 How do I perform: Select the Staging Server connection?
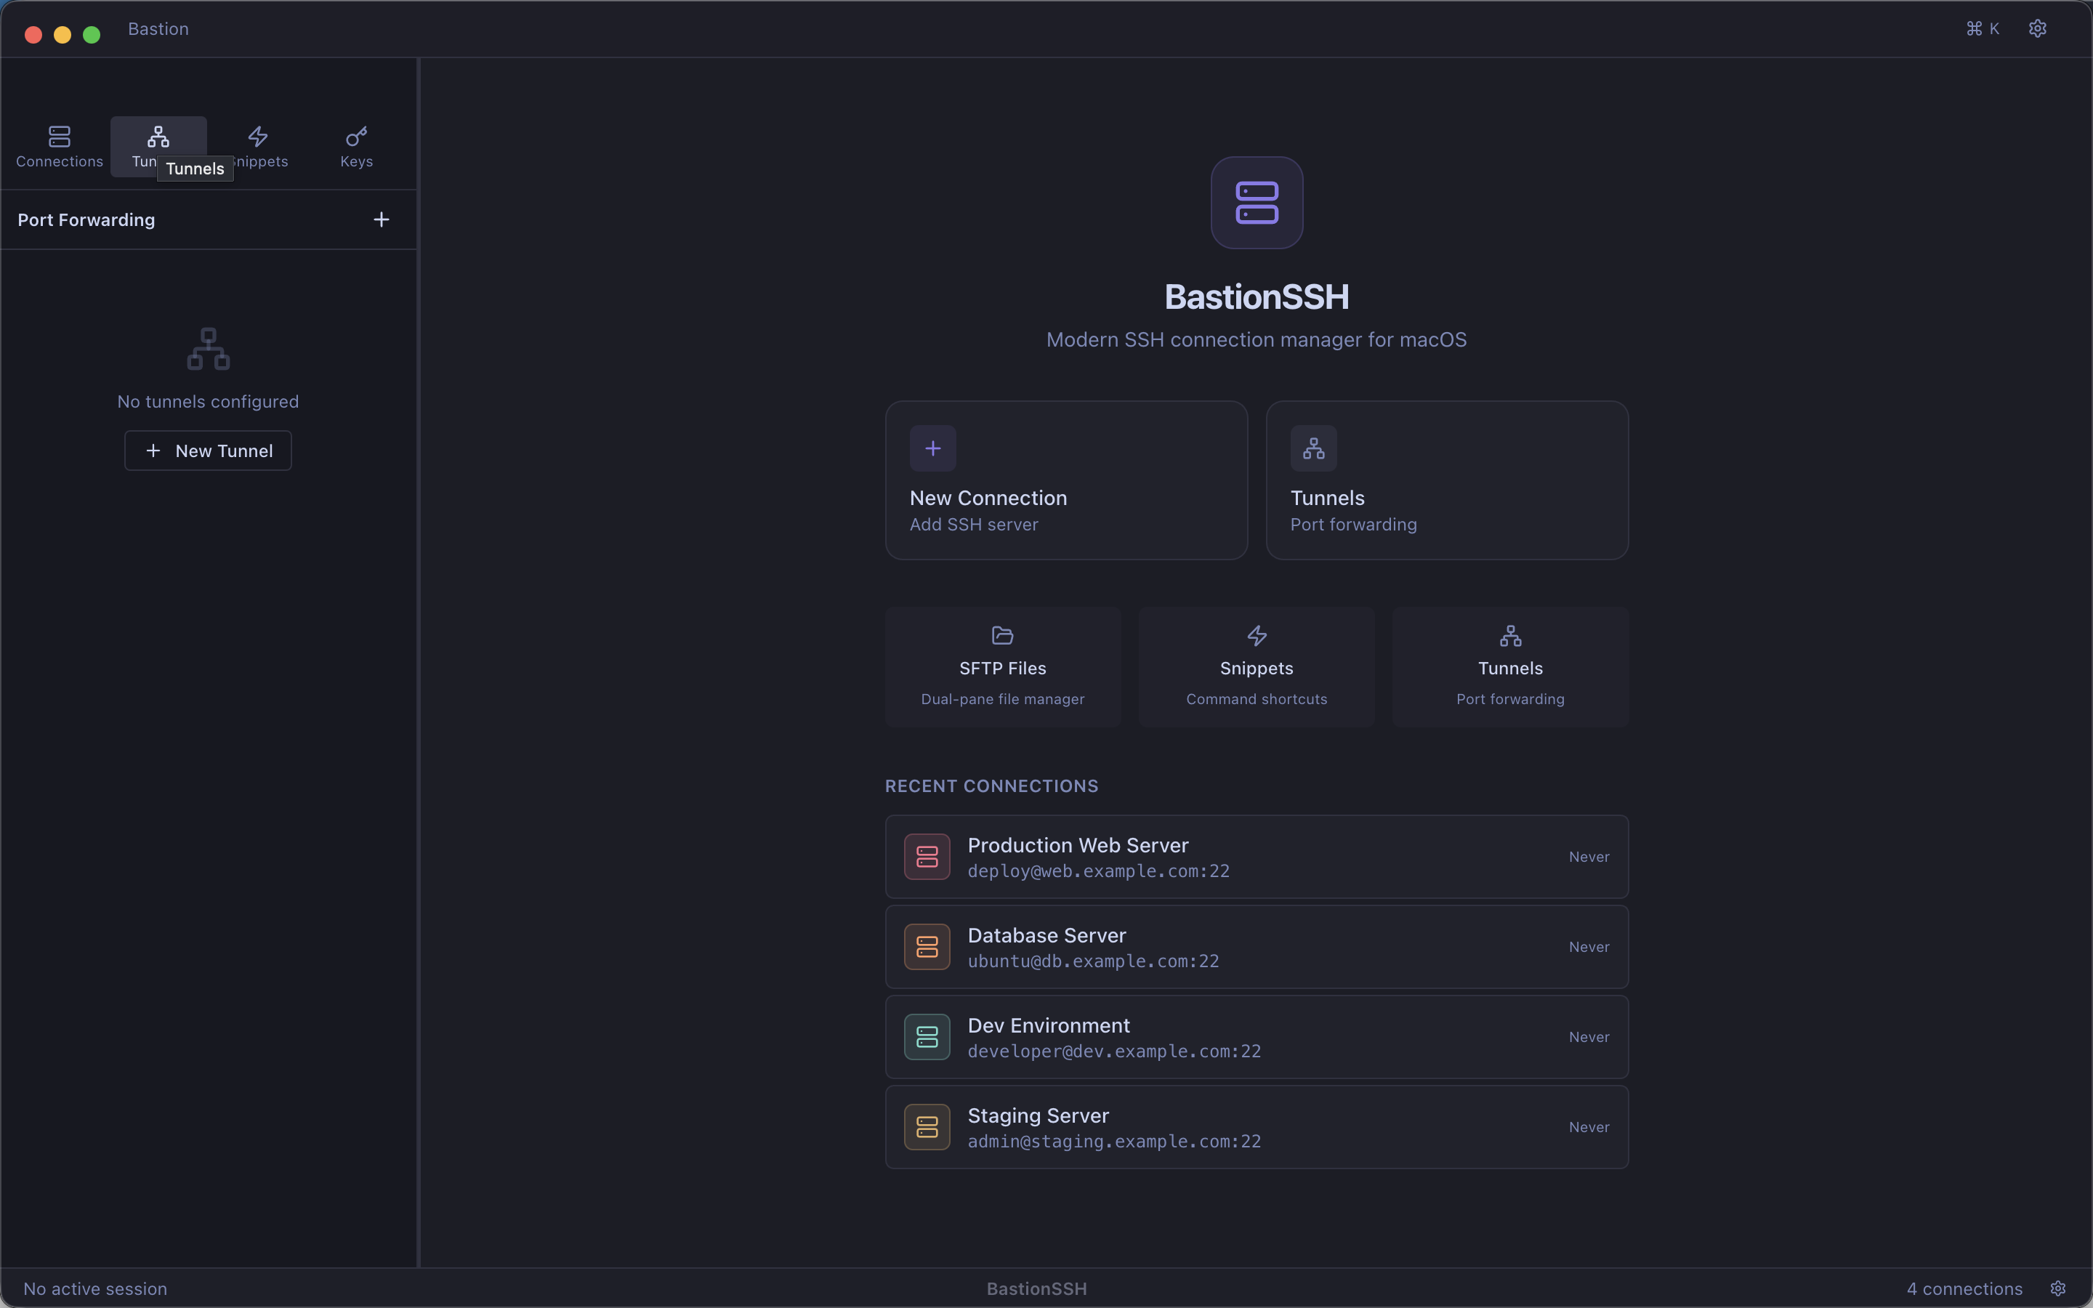[1256, 1126]
